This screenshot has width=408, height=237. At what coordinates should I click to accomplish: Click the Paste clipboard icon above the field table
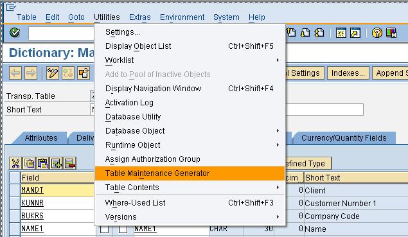pos(42,163)
